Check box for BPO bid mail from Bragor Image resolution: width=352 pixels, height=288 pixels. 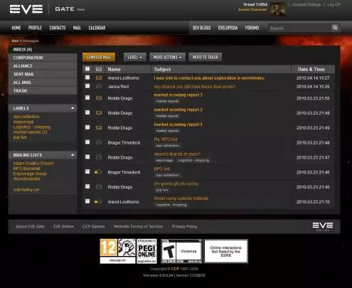click(87, 171)
